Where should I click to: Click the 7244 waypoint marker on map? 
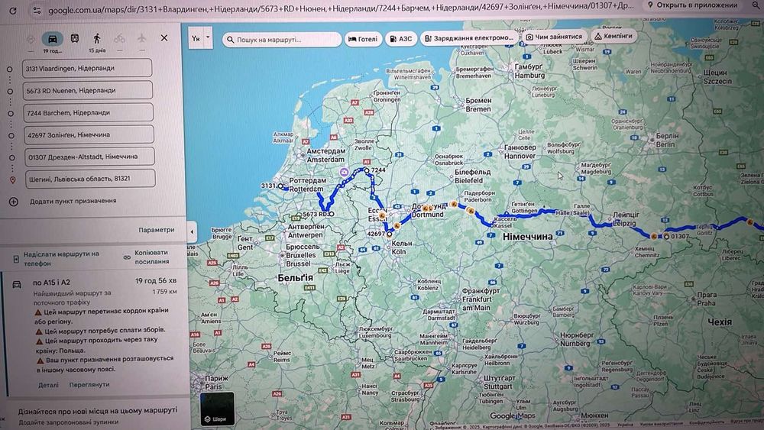[367, 170]
